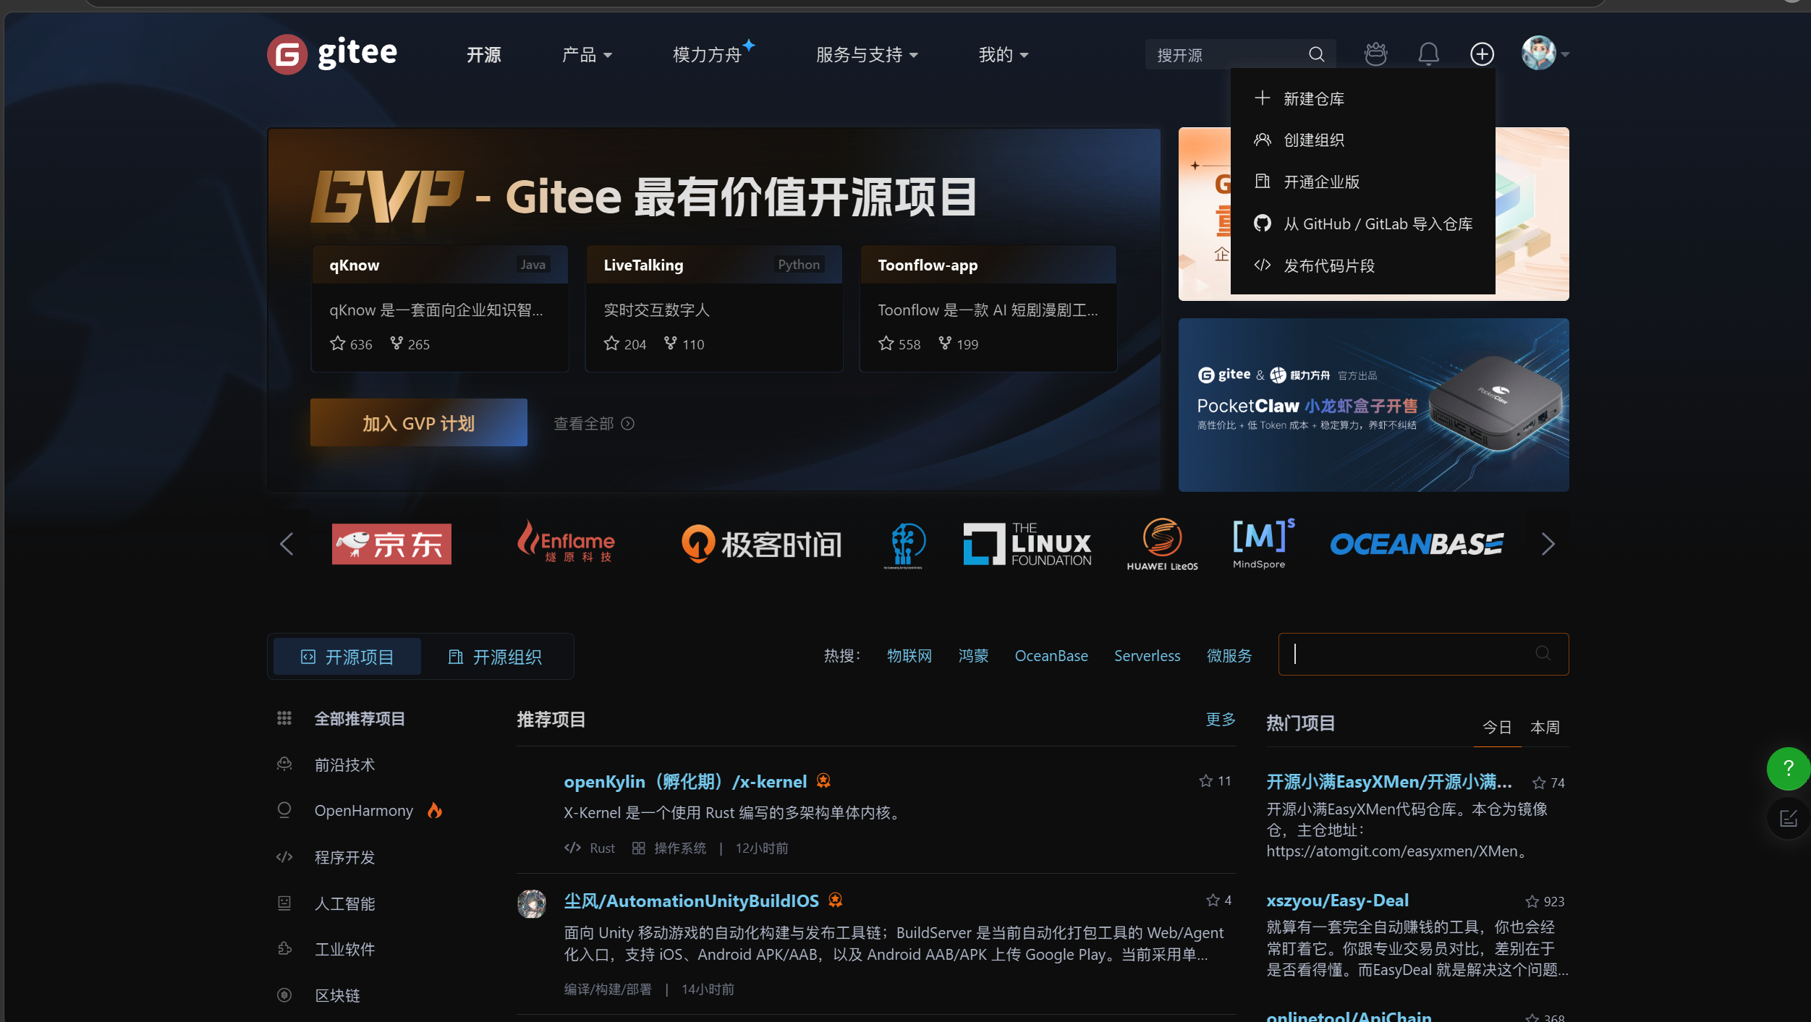Switch hot projects to 本周
1811x1022 pixels.
point(1545,727)
